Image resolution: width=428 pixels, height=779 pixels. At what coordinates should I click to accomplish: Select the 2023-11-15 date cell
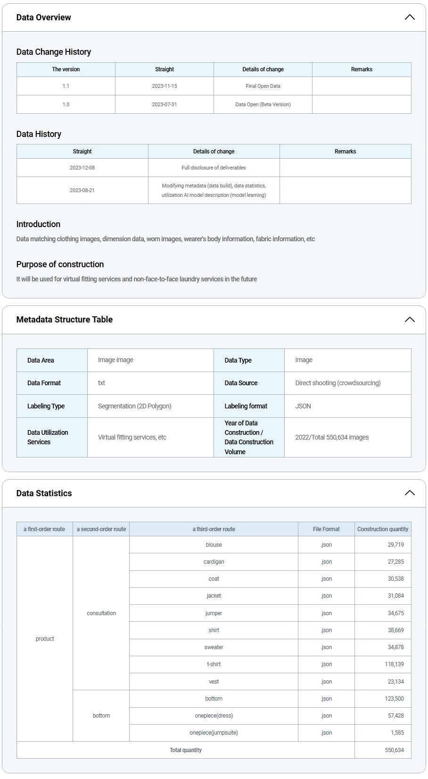click(164, 86)
